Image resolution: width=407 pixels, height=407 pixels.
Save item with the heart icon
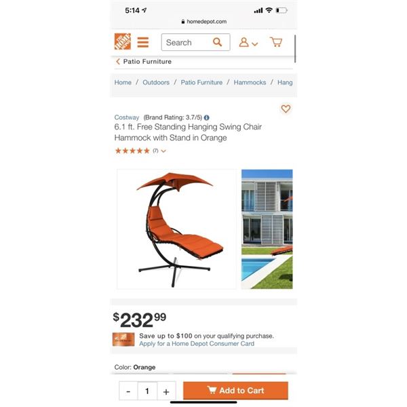[x=286, y=109]
